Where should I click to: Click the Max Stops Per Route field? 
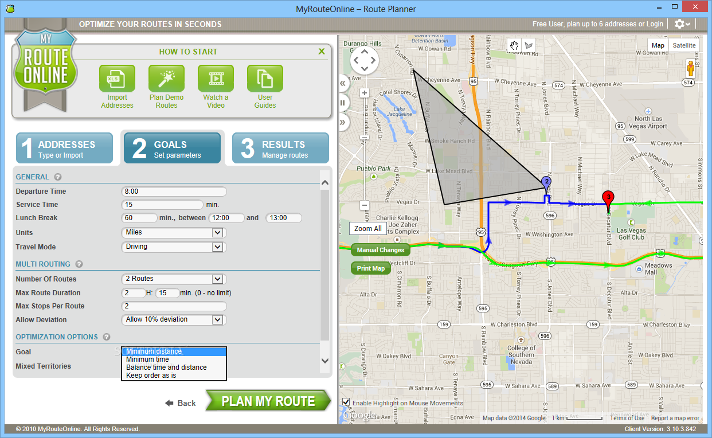174,306
